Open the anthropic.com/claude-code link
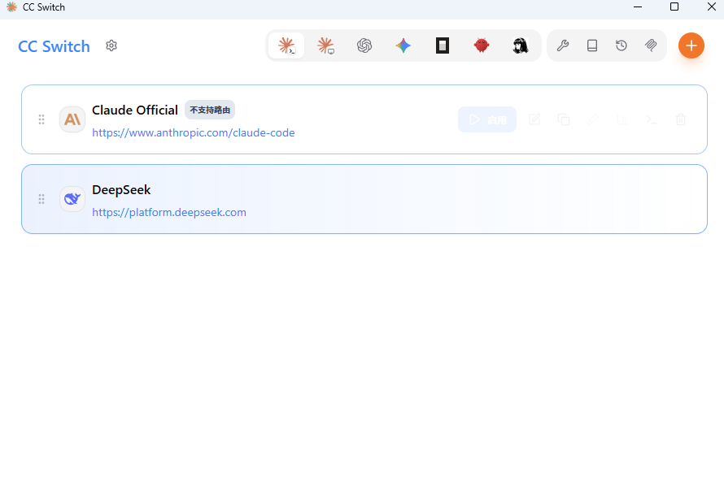 [x=194, y=132]
